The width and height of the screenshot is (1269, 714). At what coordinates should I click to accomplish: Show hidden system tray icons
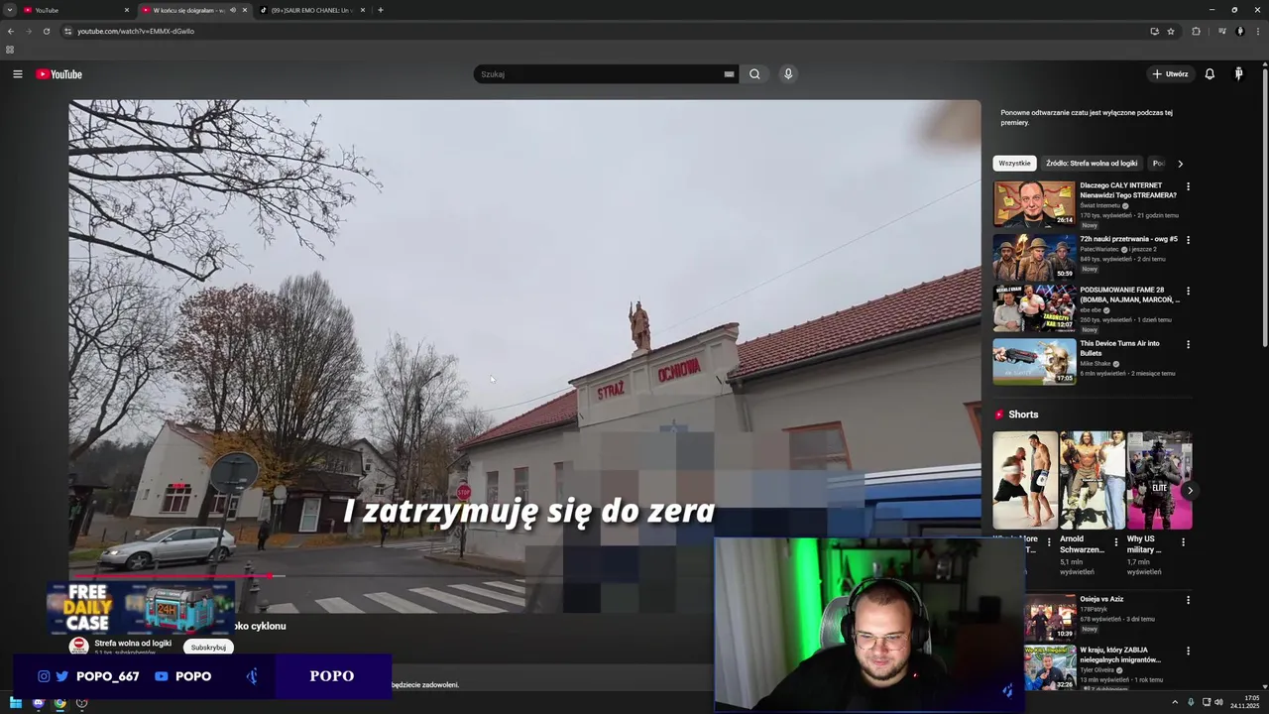coord(1175,702)
